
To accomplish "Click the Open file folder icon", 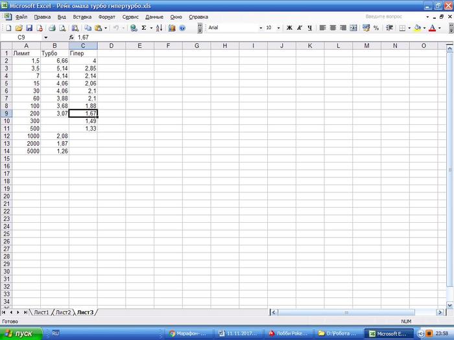I will tap(19, 28).
